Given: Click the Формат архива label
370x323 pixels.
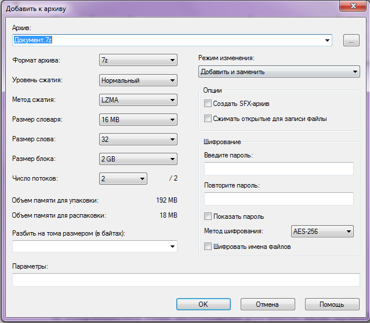Looking at the screenshot, I should pos(36,60).
